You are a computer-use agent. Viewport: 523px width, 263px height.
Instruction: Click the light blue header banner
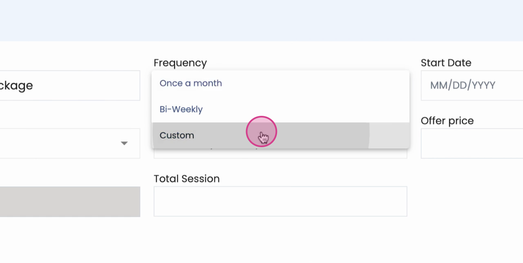(x=261, y=20)
